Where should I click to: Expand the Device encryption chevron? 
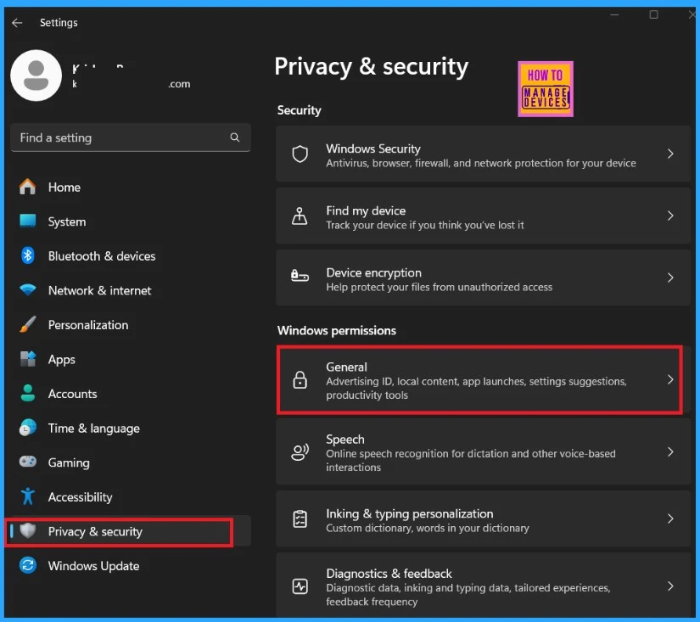click(670, 278)
